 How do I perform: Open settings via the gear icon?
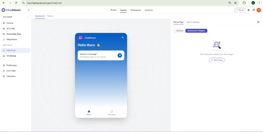249,10
